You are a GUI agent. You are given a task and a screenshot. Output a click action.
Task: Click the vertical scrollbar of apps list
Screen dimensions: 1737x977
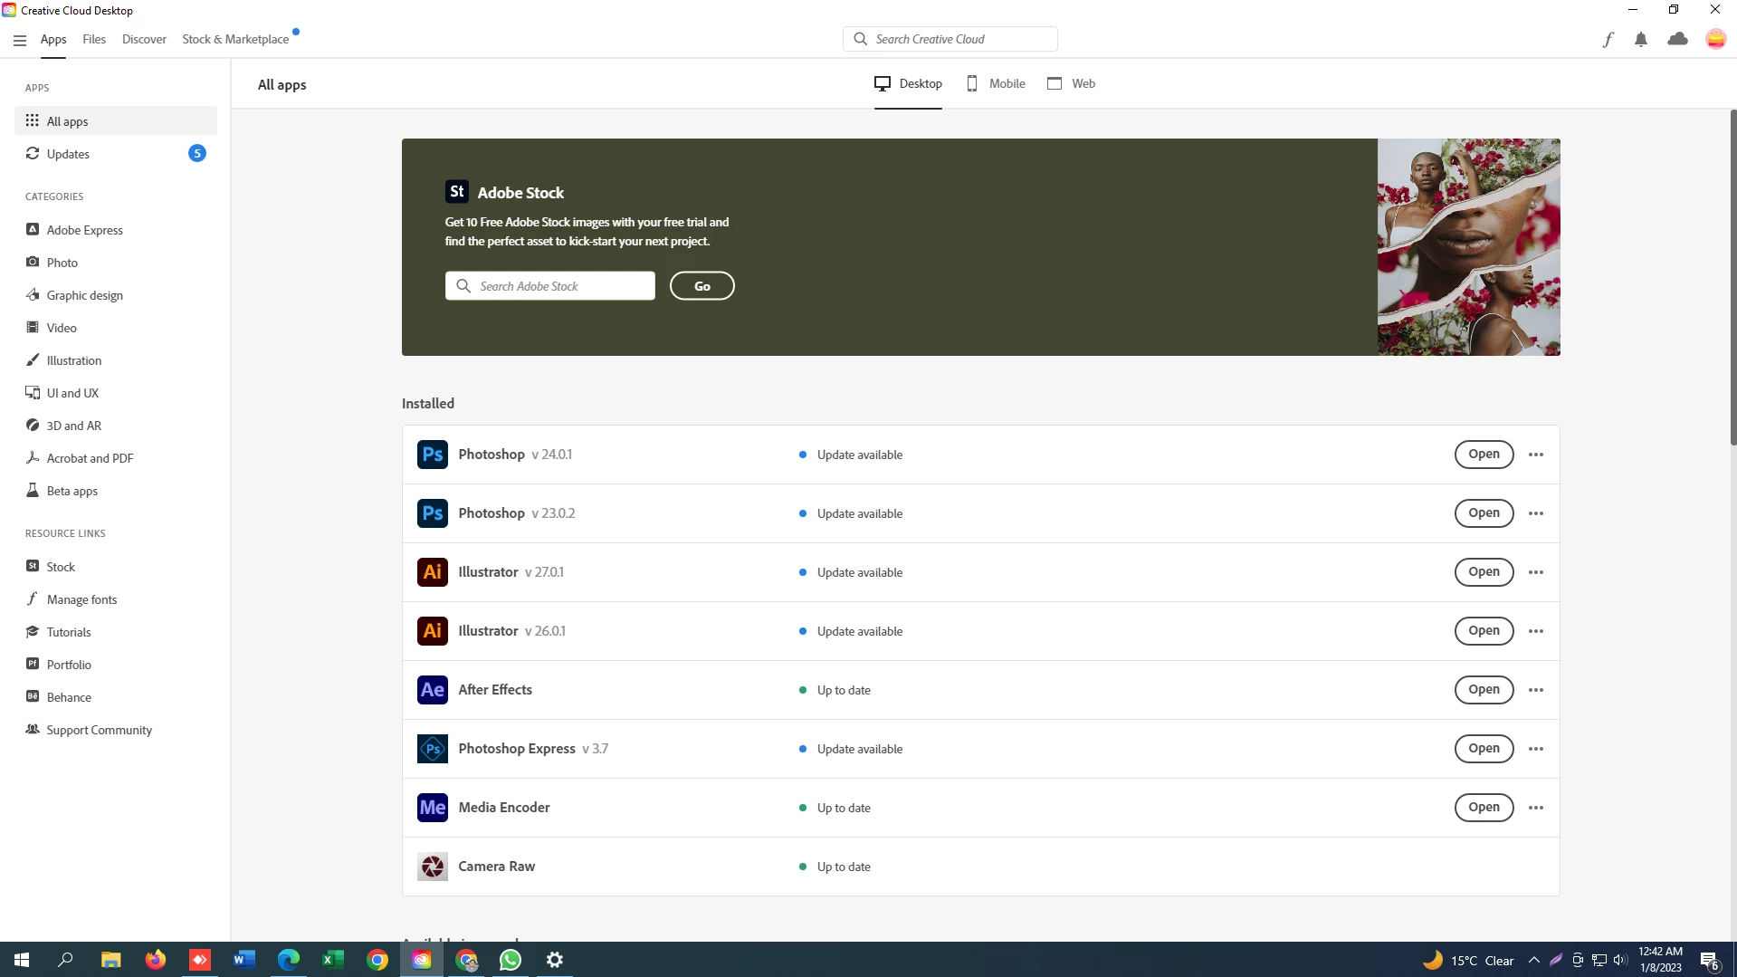(x=1733, y=277)
